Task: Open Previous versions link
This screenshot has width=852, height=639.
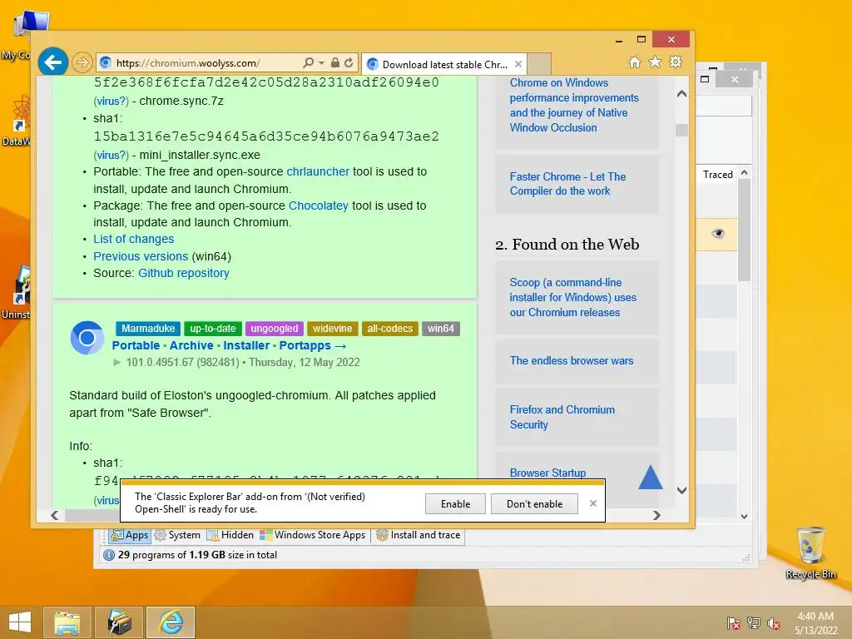Action: coord(141,256)
